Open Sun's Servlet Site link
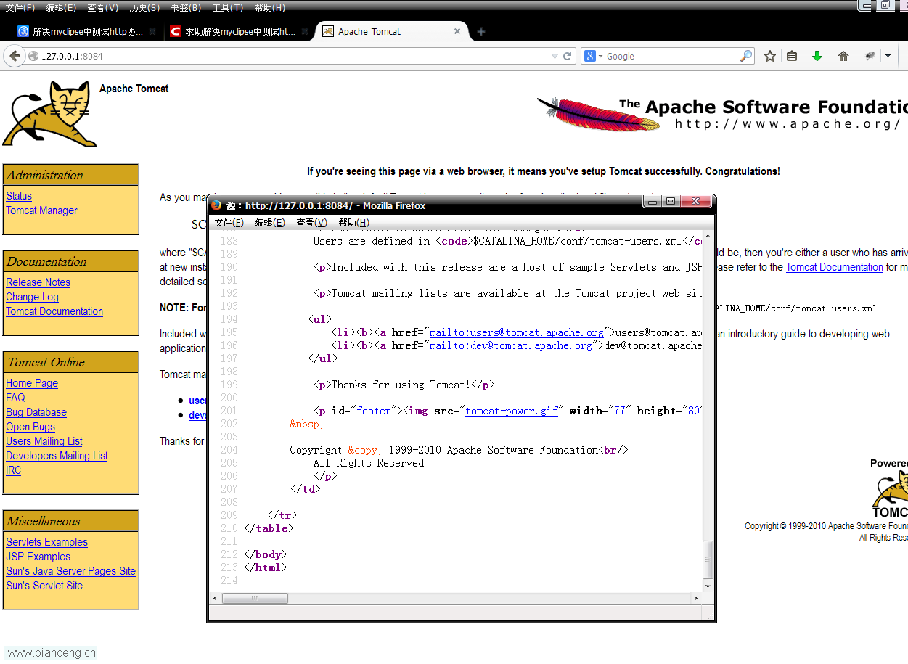 44,586
